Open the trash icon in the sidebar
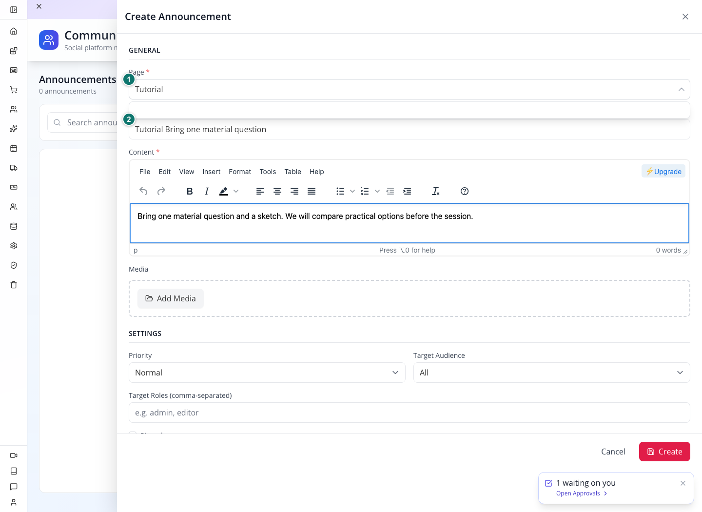Viewport: 702px width, 512px height. coord(14,285)
